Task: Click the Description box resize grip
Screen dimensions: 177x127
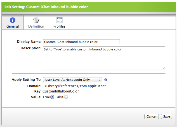Action: point(164,68)
